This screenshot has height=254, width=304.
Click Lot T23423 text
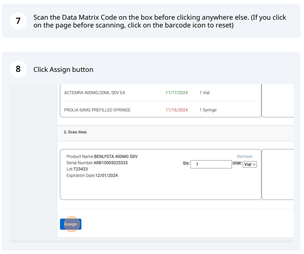pos(77,169)
